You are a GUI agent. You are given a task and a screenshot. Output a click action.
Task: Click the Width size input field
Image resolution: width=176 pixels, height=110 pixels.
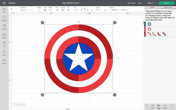click(78, 10)
